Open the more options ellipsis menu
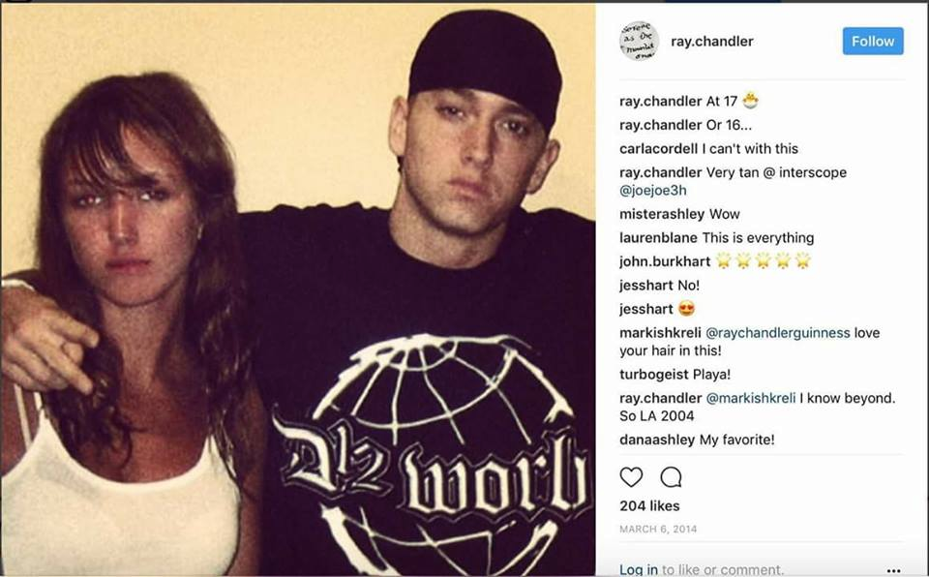The image size is (929, 577). (893, 570)
